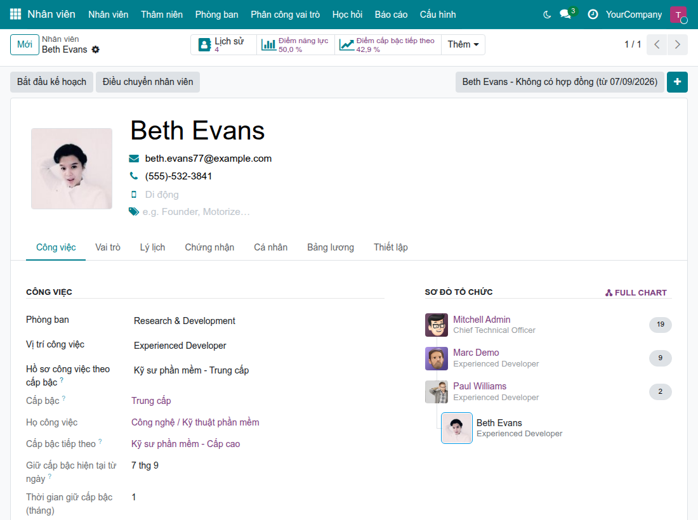This screenshot has height=520, width=698.
Task: Open Cá nhân tab
Action: 271,247
